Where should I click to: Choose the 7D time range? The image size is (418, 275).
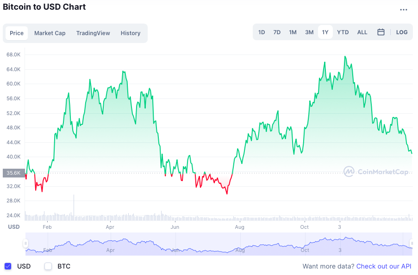277,32
